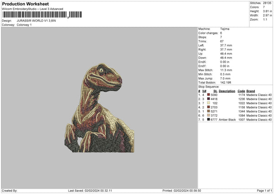This screenshot has width=274, height=194.
Task: Click the Machine value Tajima
Action: [x=225, y=29]
